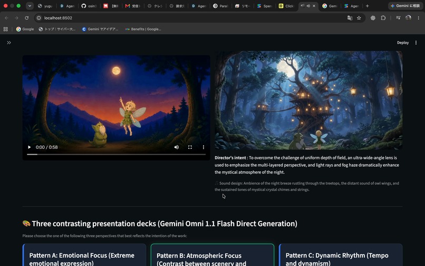
Task: Close the active localhost tab
Action: (x=314, y=6)
